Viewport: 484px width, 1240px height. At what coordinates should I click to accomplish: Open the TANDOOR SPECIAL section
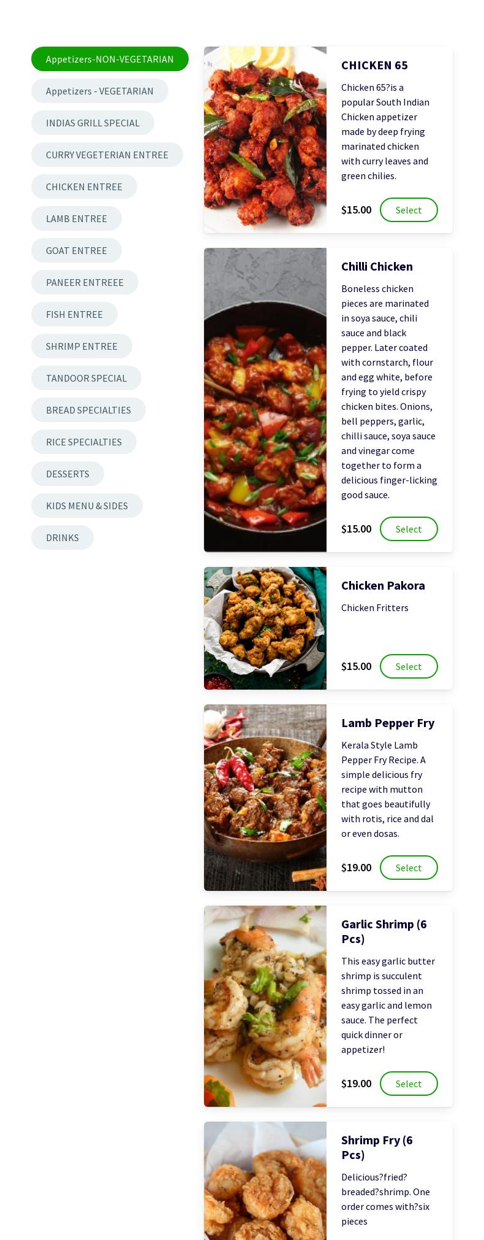pos(86,378)
